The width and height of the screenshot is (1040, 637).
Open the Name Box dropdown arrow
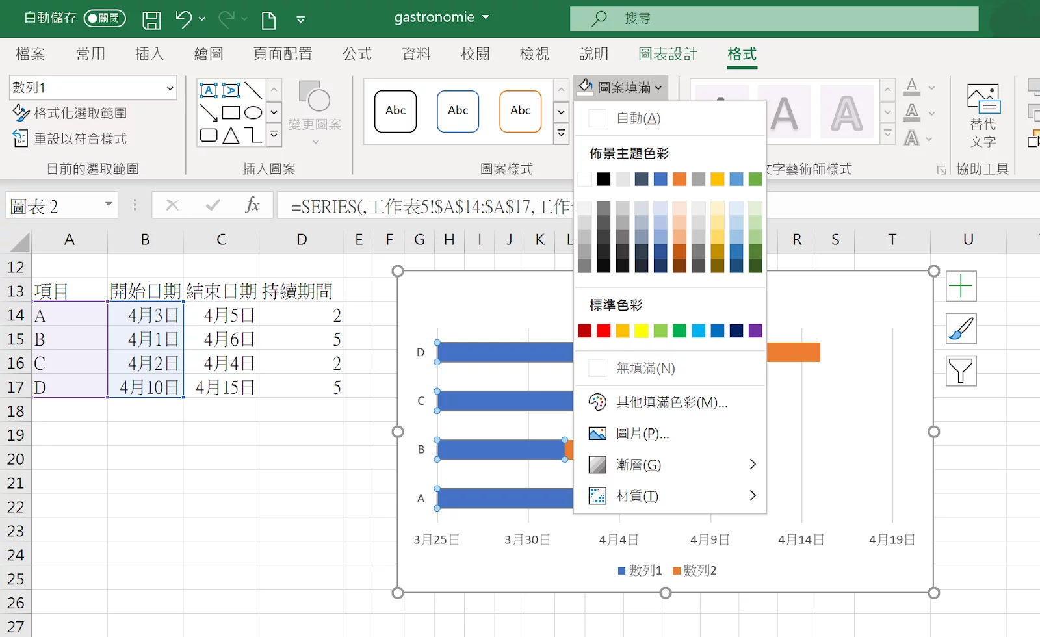coord(109,205)
